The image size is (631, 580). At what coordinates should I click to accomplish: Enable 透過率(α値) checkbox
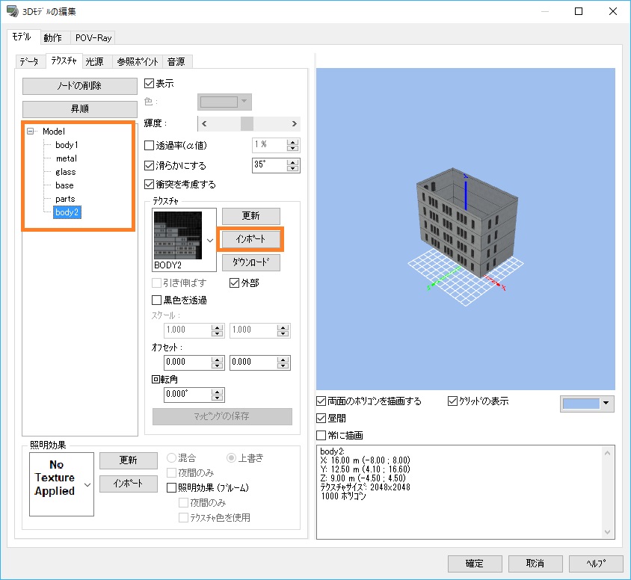(x=150, y=145)
